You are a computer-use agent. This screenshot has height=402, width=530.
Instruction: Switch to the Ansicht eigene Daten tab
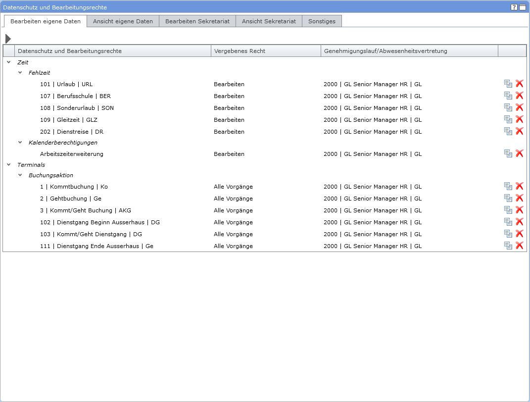click(123, 21)
